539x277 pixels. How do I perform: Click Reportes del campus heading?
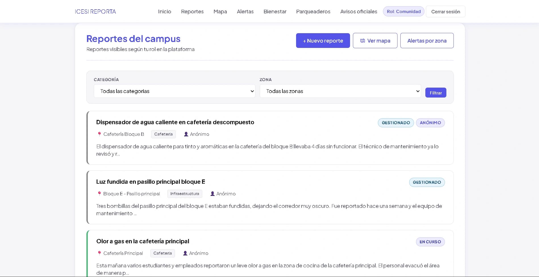click(133, 39)
